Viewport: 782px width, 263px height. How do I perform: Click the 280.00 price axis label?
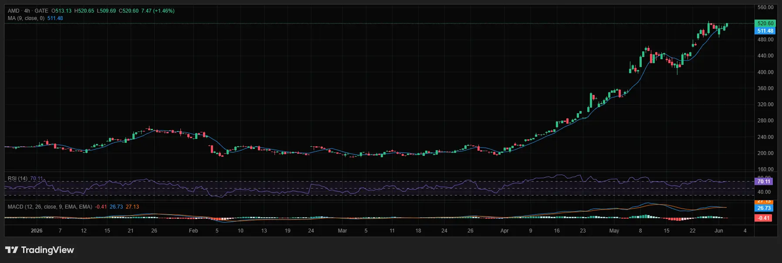(x=765, y=121)
